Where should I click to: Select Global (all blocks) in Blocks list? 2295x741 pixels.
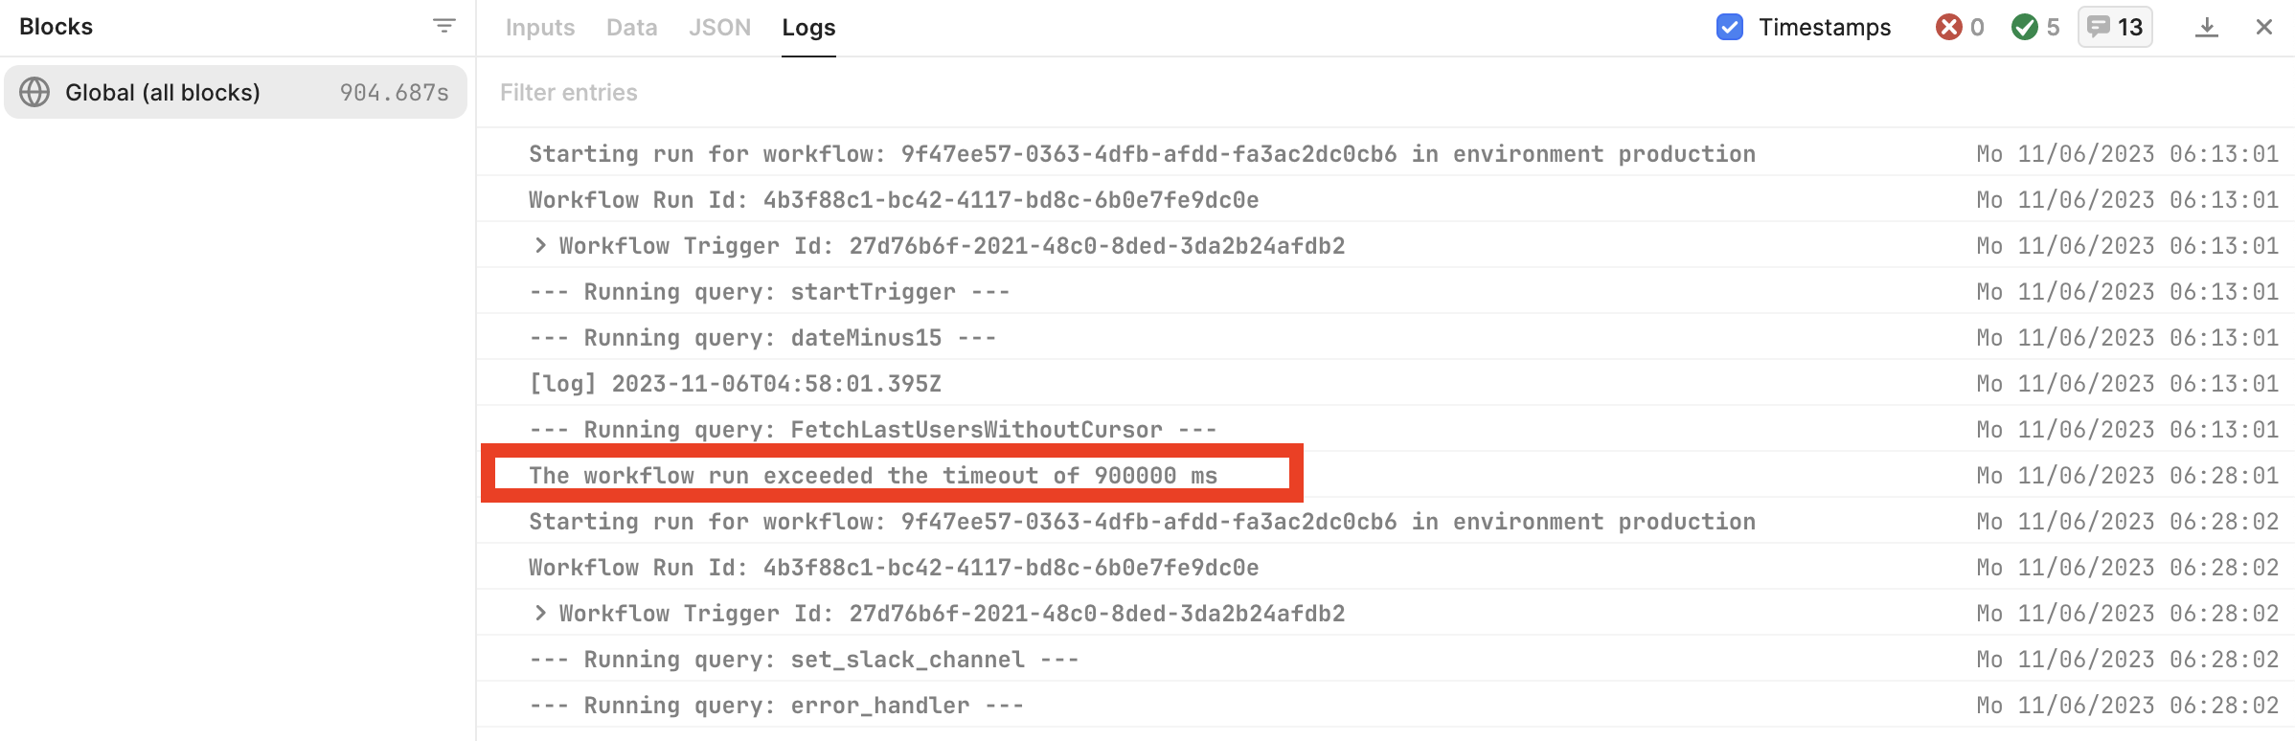pos(235,92)
